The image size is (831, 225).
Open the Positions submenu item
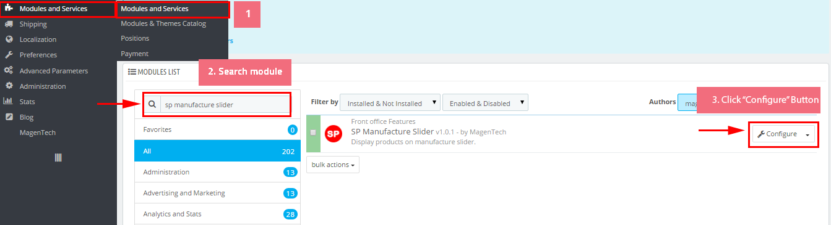[x=135, y=38]
